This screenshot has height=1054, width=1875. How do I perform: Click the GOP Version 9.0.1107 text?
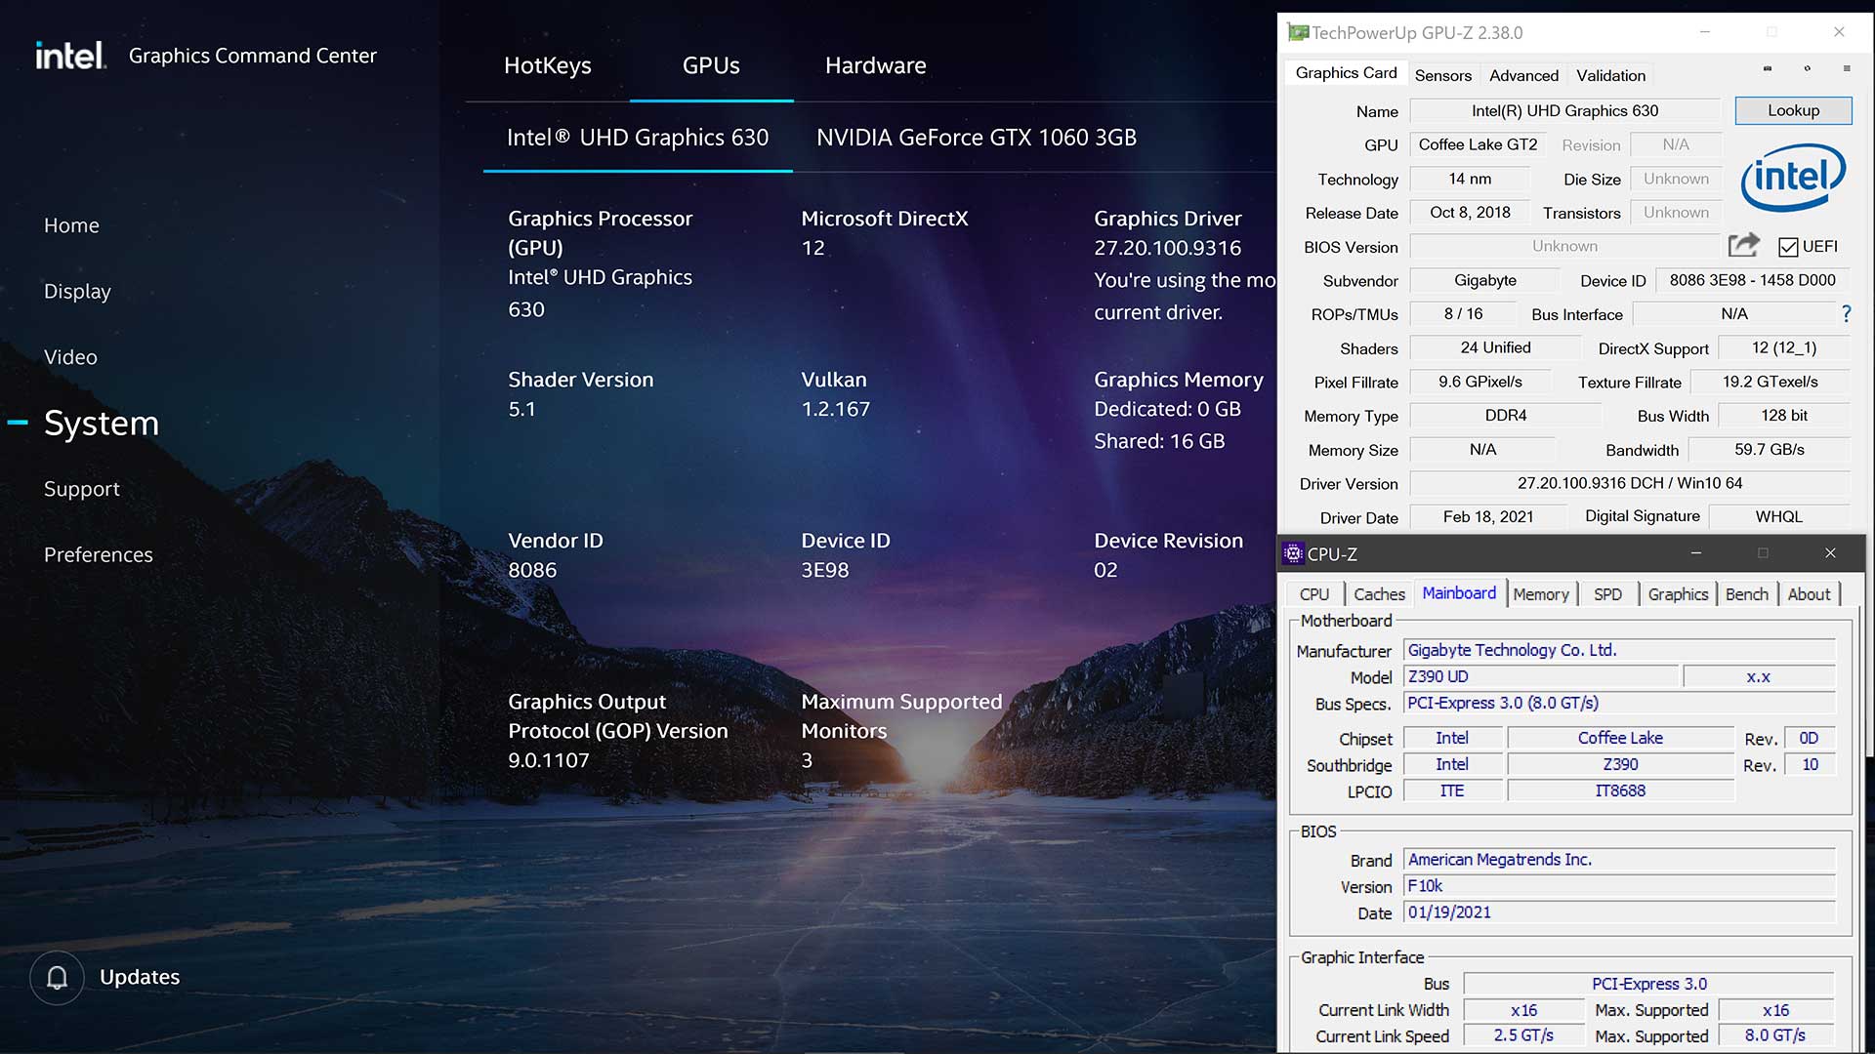pos(549,760)
